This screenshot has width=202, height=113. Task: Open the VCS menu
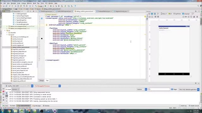pyautogui.click(x=46, y=3)
